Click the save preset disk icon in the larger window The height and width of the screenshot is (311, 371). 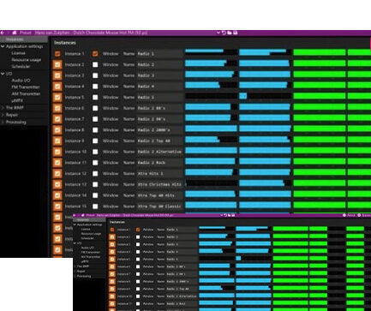[236, 33]
